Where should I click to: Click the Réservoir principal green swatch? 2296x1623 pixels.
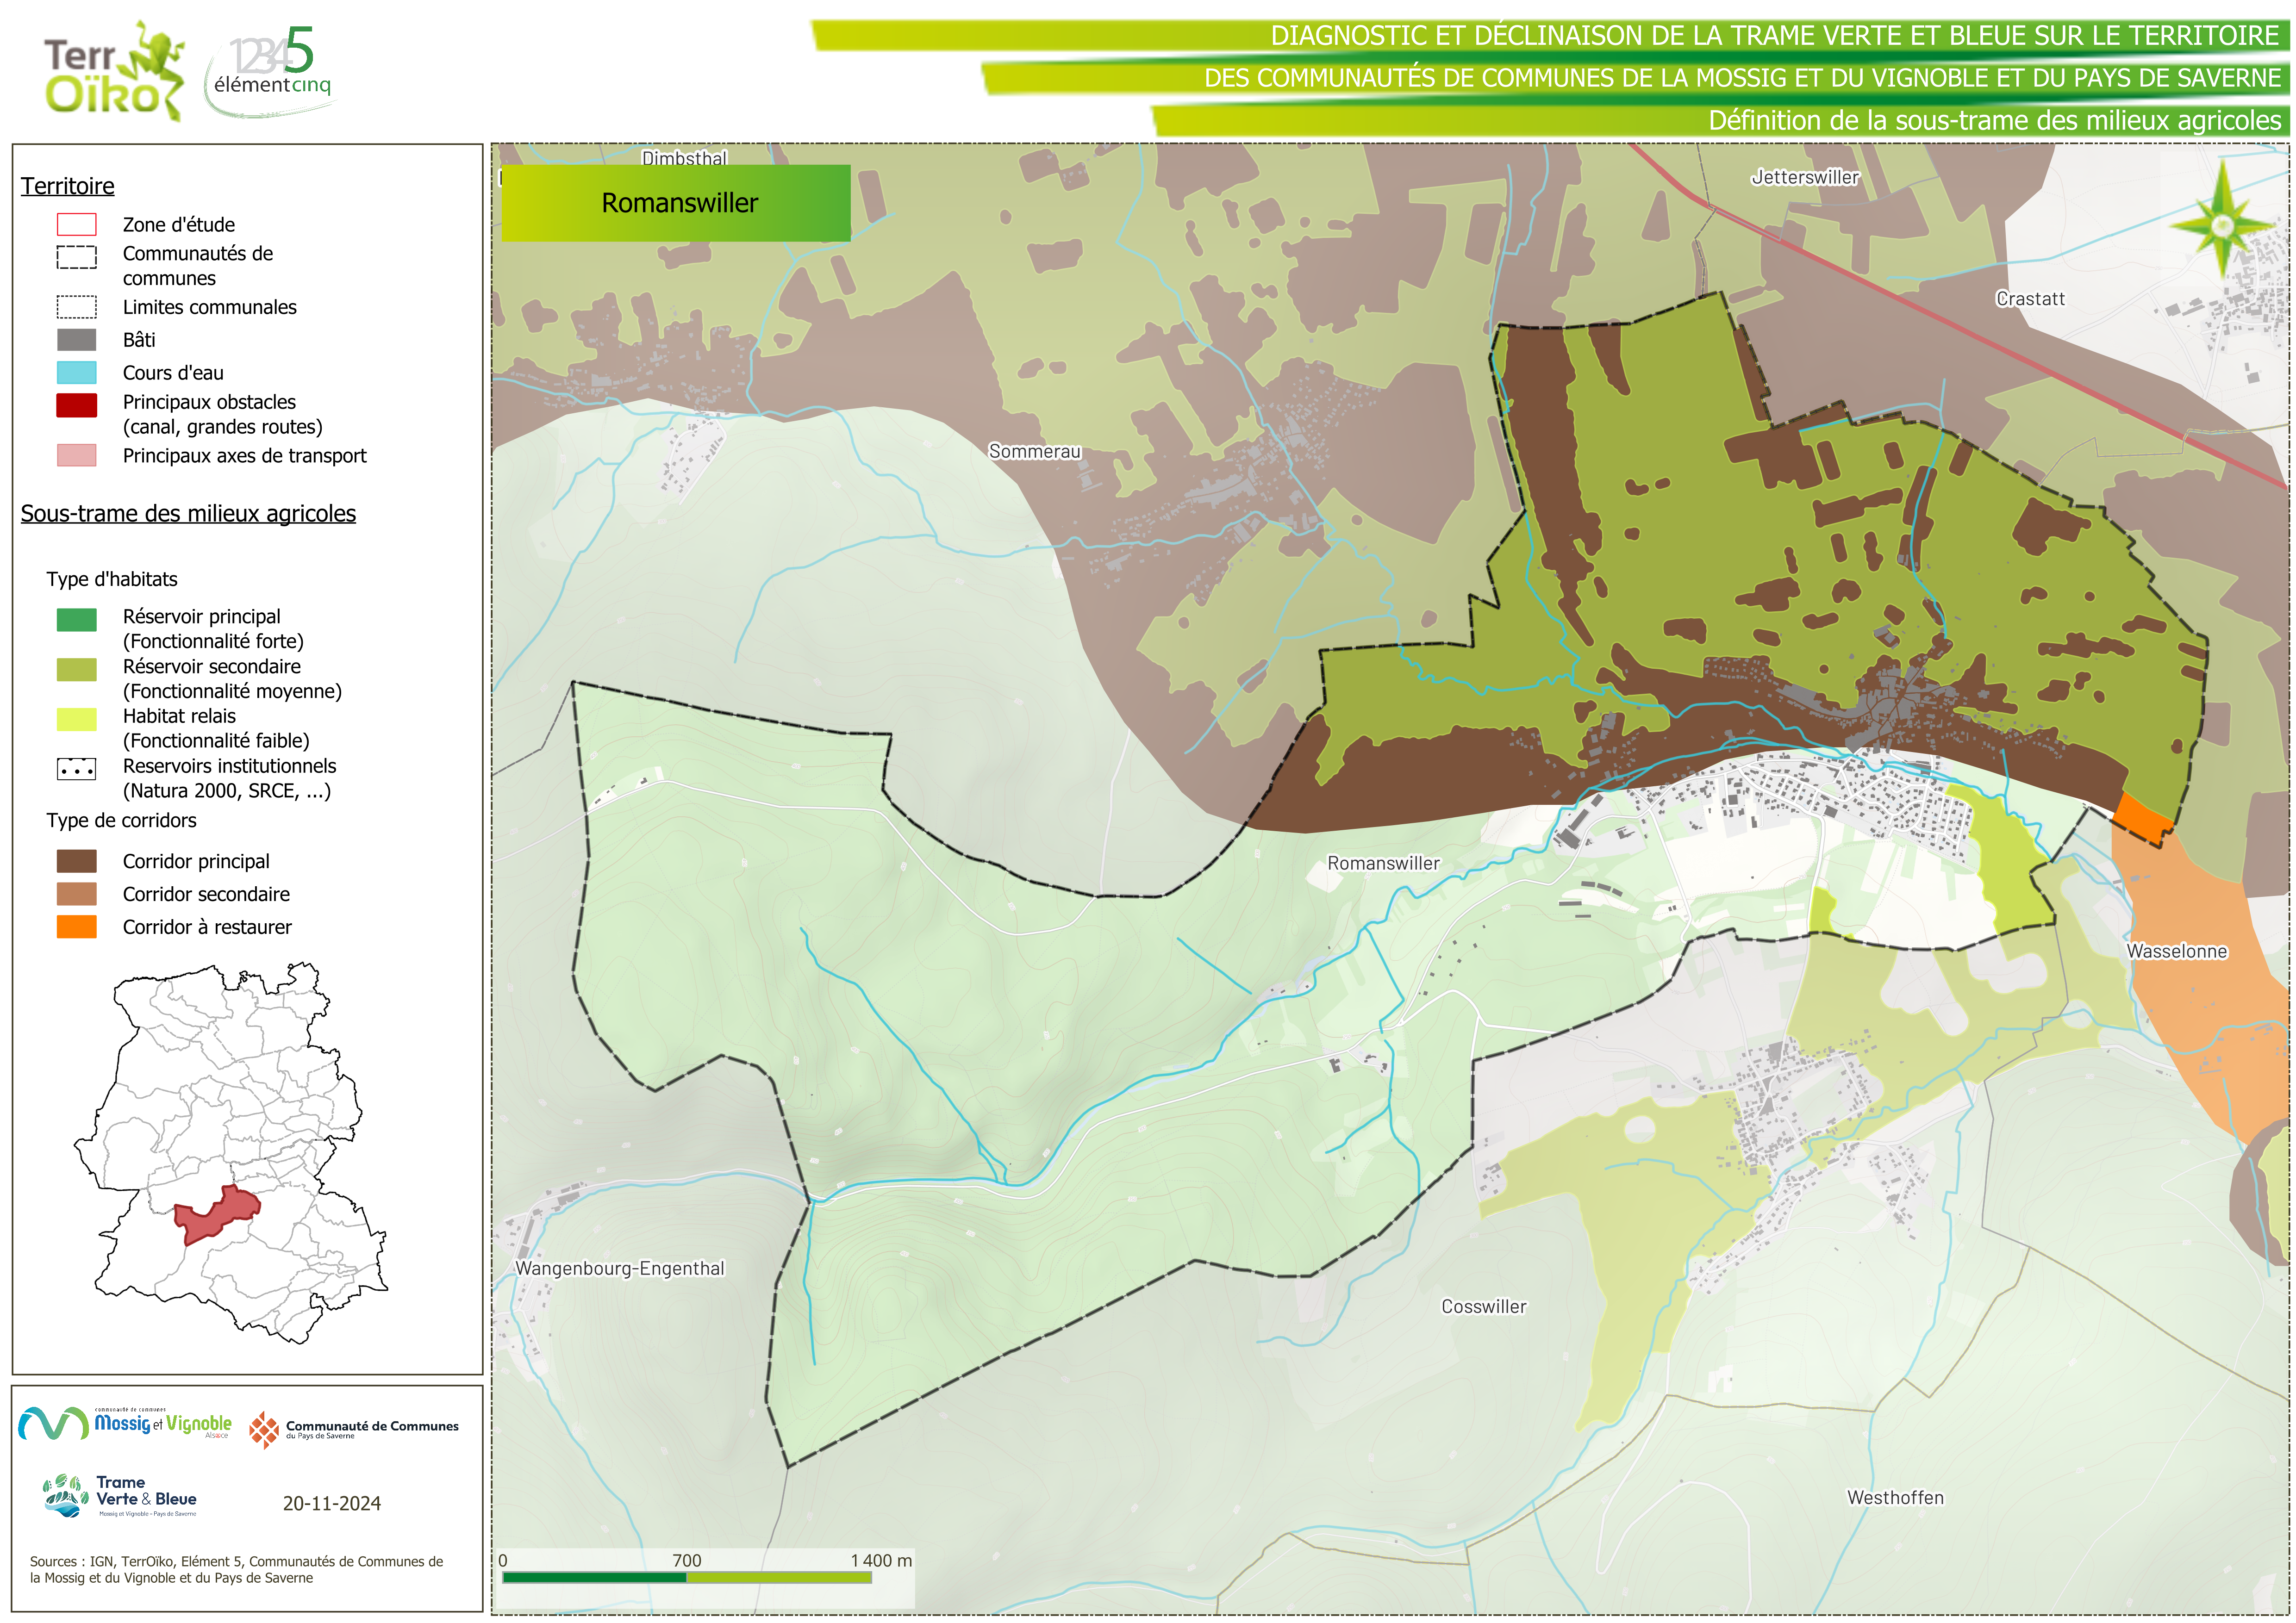(x=77, y=620)
